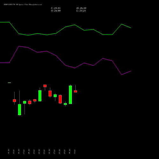Click the green line's rightmost peak
This screenshot has width=159, height=159.
pos(121,24)
